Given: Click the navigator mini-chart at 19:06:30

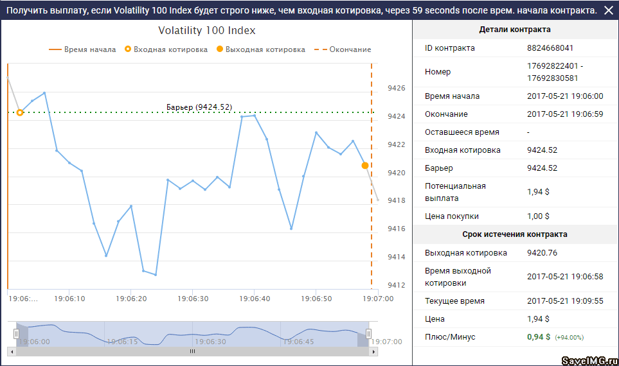Looking at the screenshot, I should 212,335.
